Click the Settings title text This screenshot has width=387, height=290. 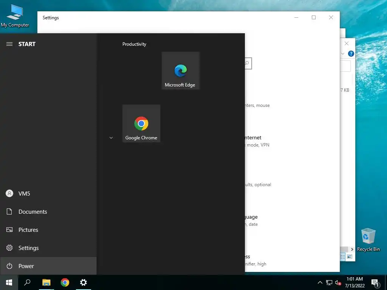[x=51, y=18]
